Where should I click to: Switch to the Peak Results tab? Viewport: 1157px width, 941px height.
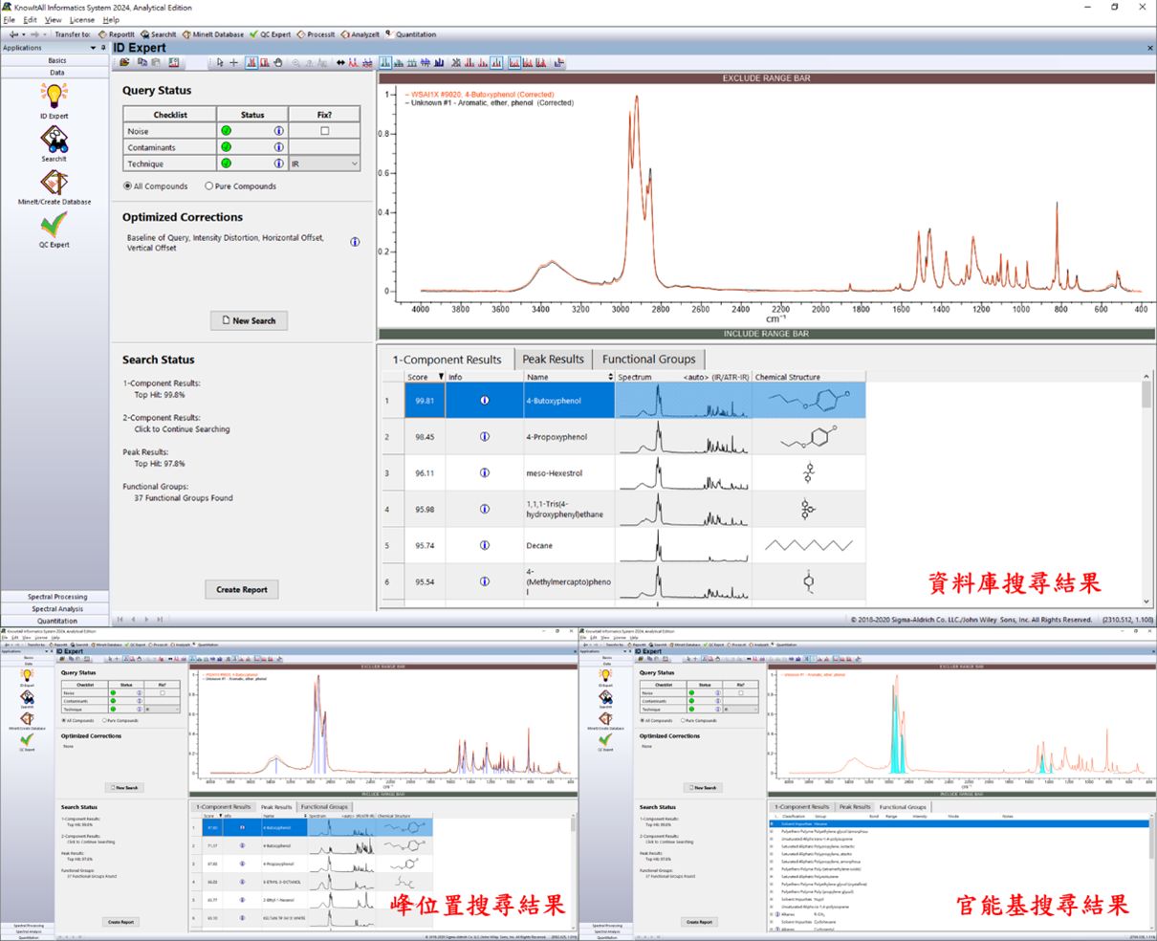(x=553, y=359)
